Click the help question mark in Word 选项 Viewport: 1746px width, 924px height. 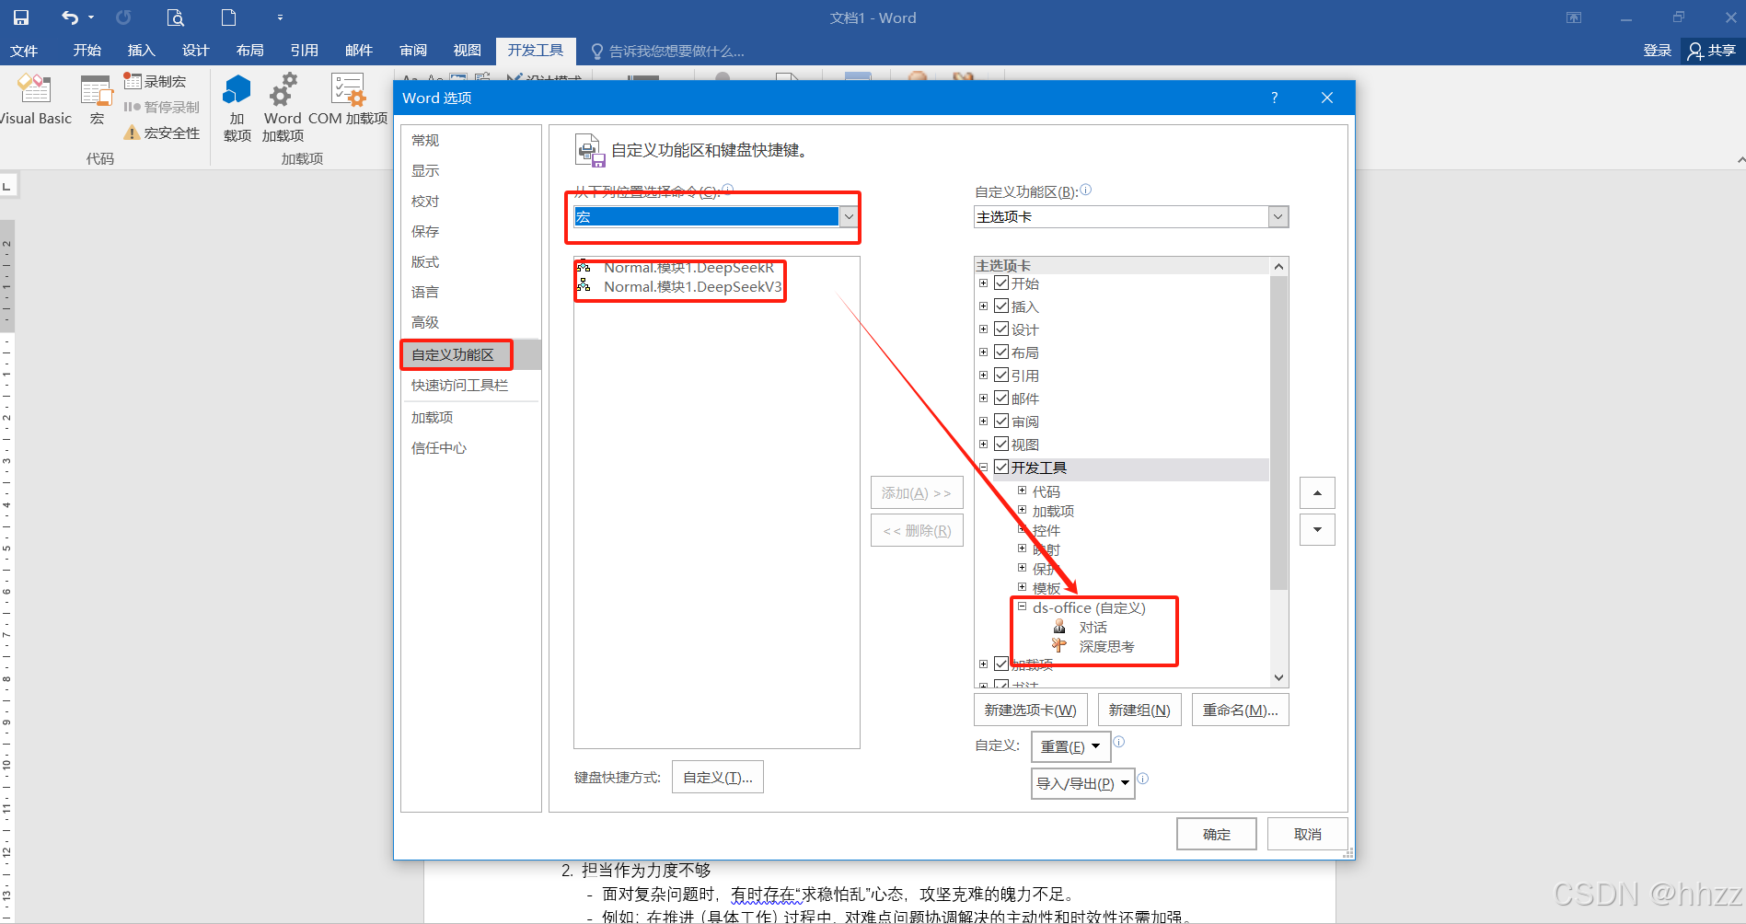pyautogui.click(x=1274, y=98)
